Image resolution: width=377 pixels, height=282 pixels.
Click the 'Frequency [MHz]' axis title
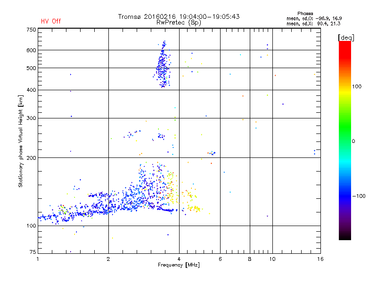pos(179,265)
